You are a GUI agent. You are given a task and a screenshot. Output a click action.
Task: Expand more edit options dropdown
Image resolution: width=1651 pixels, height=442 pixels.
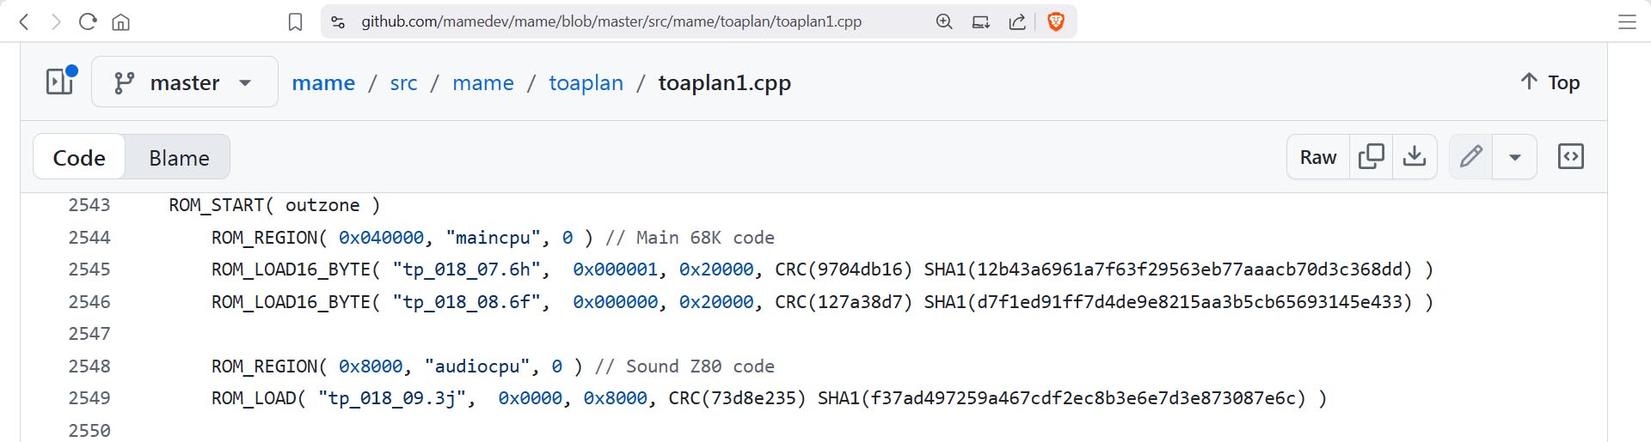click(x=1515, y=157)
